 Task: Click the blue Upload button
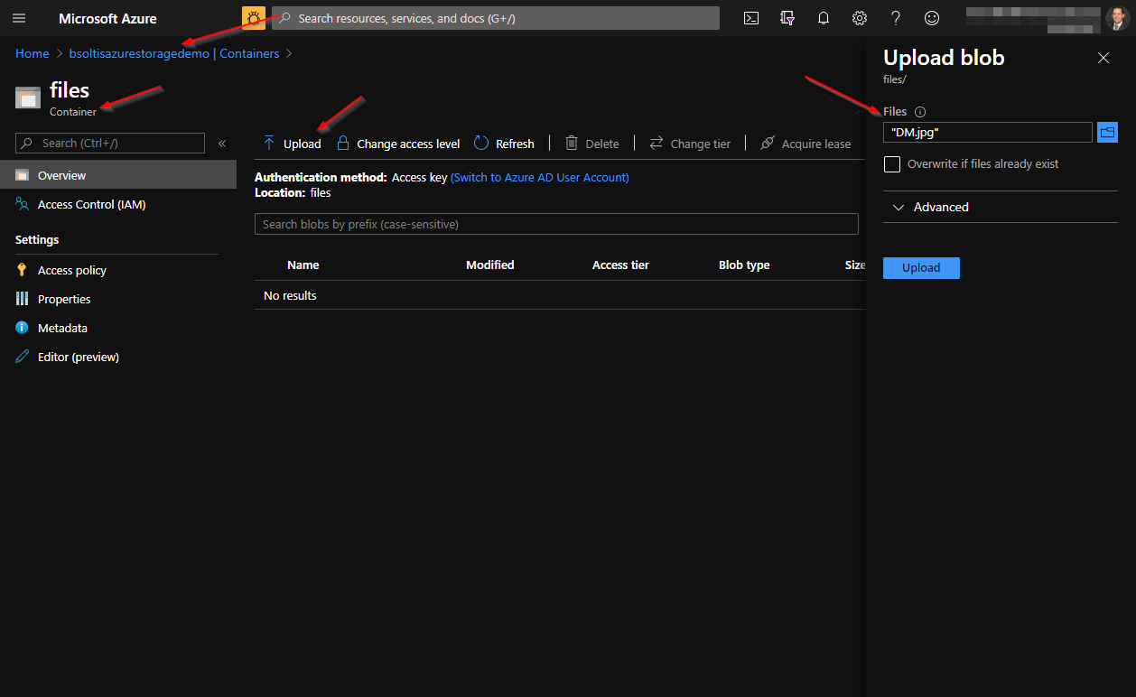921,268
